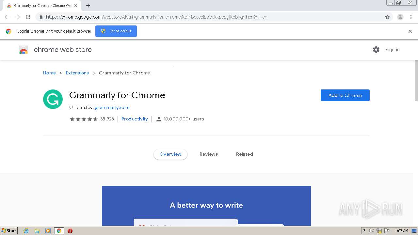This screenshot has height=235, width=418.
Task: Open Windows Explorer folder in taskbar
Action: pyautogui.click(x=37, y=231)
